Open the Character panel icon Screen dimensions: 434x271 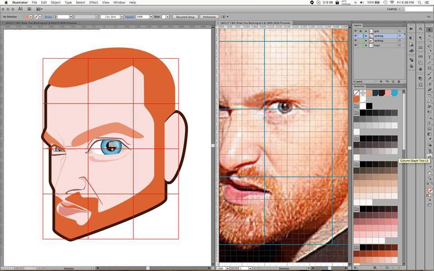(x=420, y=29)
